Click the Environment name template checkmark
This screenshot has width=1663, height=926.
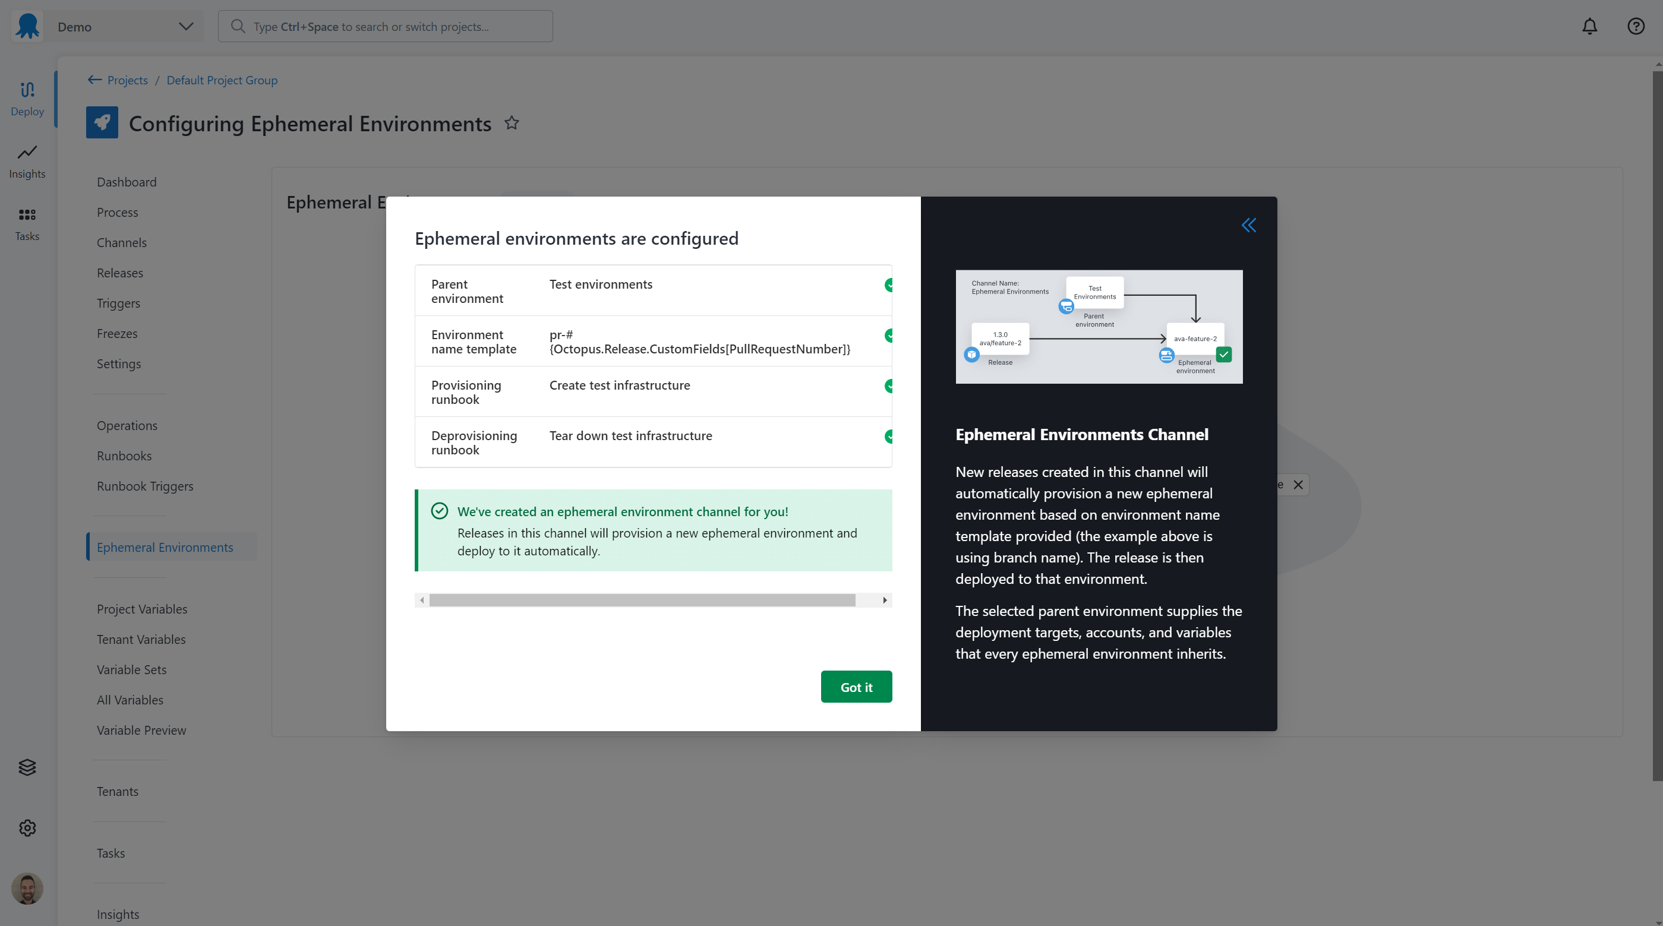(x=889, y=336)
